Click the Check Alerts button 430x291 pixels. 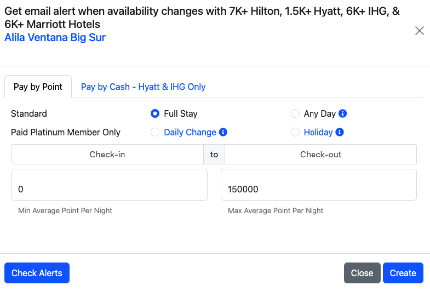click(37, 273)
